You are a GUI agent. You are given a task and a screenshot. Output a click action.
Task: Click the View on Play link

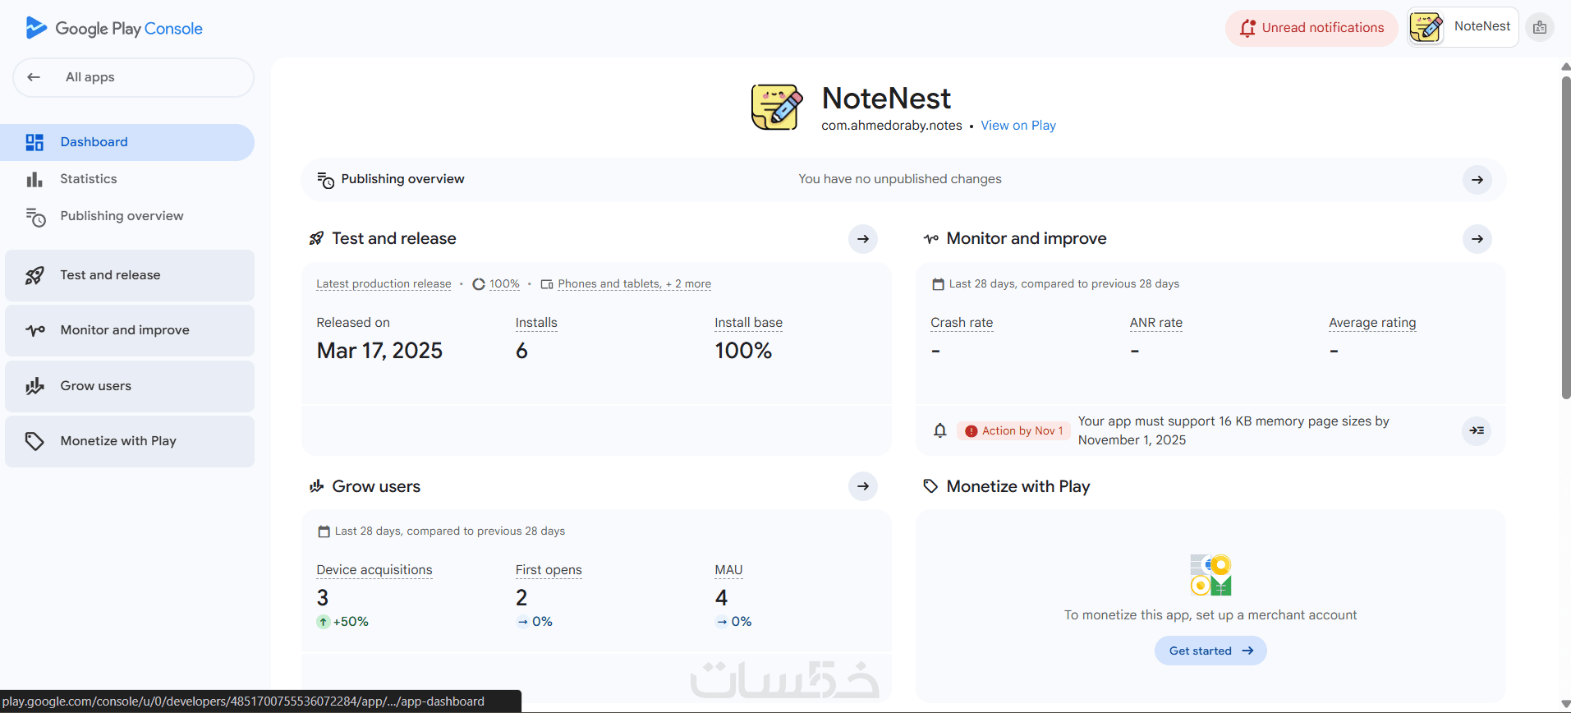(x=1018, y=126)
